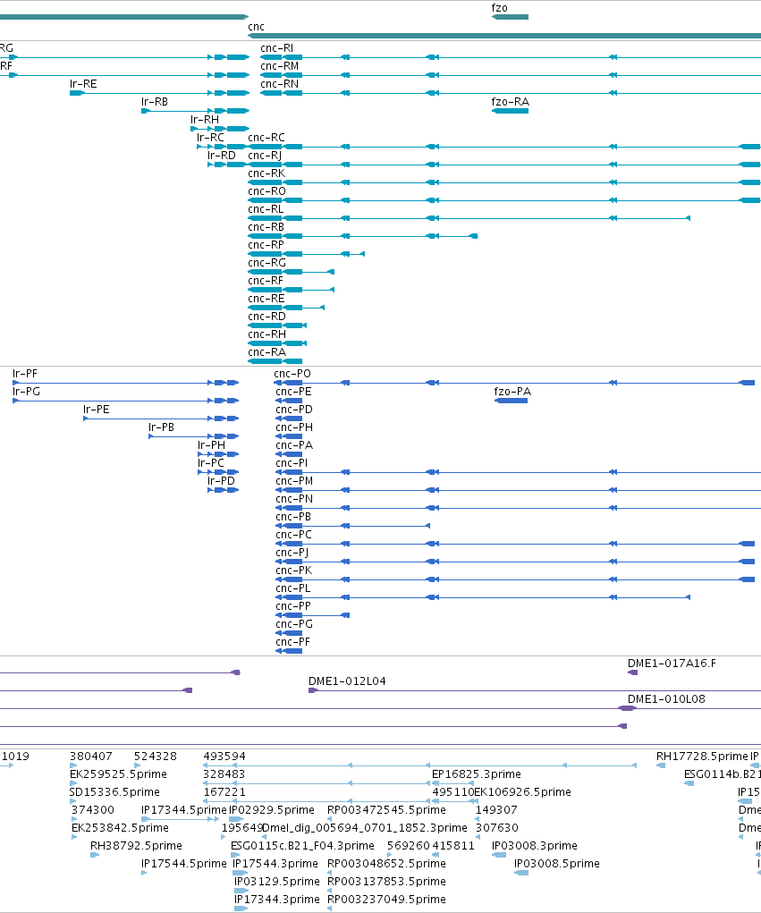This screenshot has width=761, height=913.
Task: Select the IP02929.5prime EST label
Action: point(271,810)
